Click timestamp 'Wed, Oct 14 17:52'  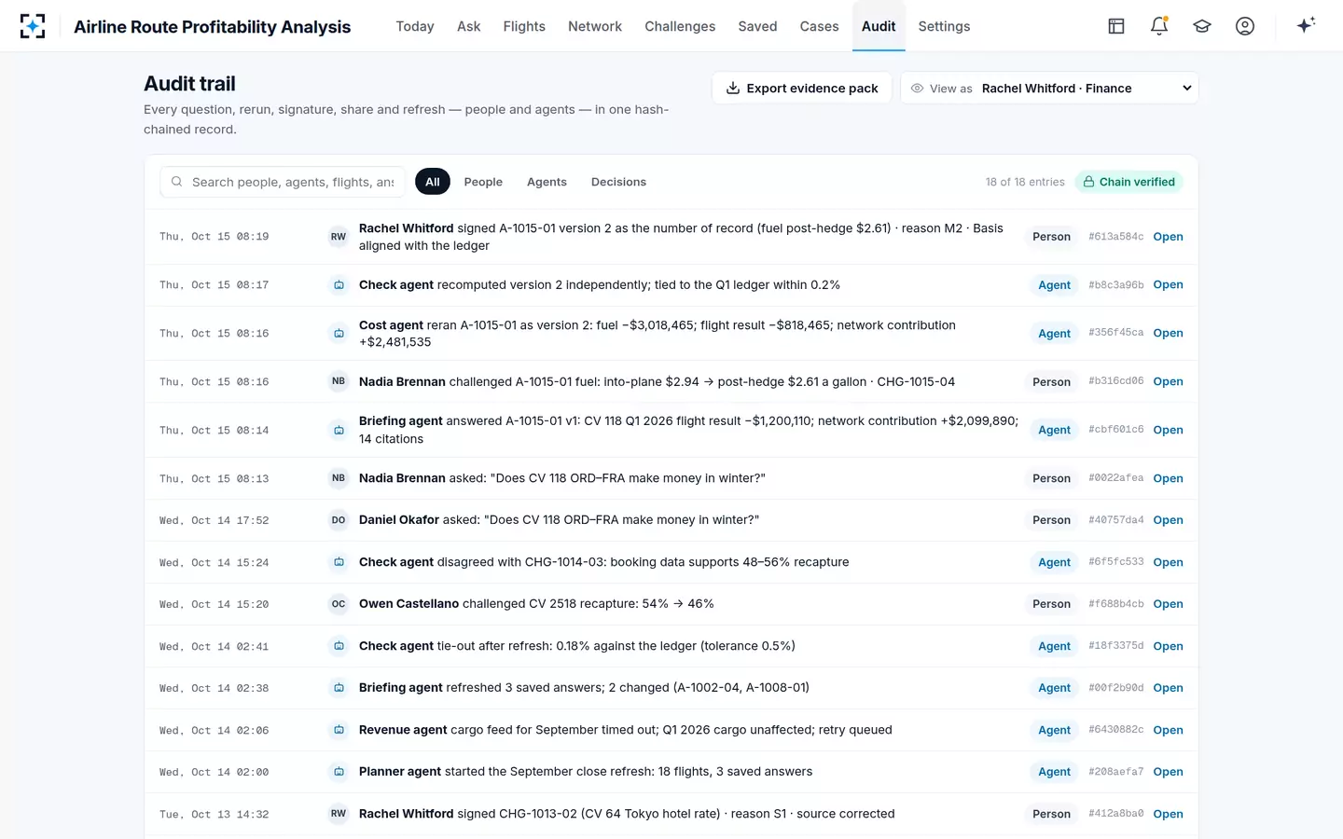214,520
